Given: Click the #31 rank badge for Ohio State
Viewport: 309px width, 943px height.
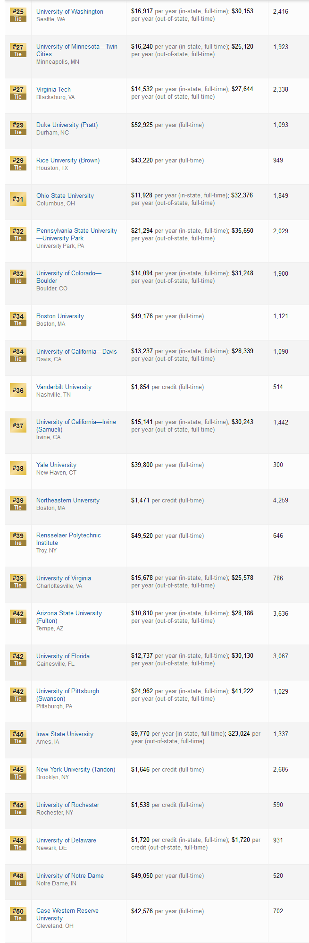Looking at the screenshot, I should click(18, 199).
